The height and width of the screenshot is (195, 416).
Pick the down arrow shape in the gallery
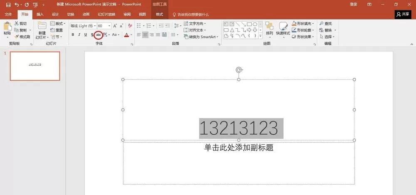pos(255,30)
